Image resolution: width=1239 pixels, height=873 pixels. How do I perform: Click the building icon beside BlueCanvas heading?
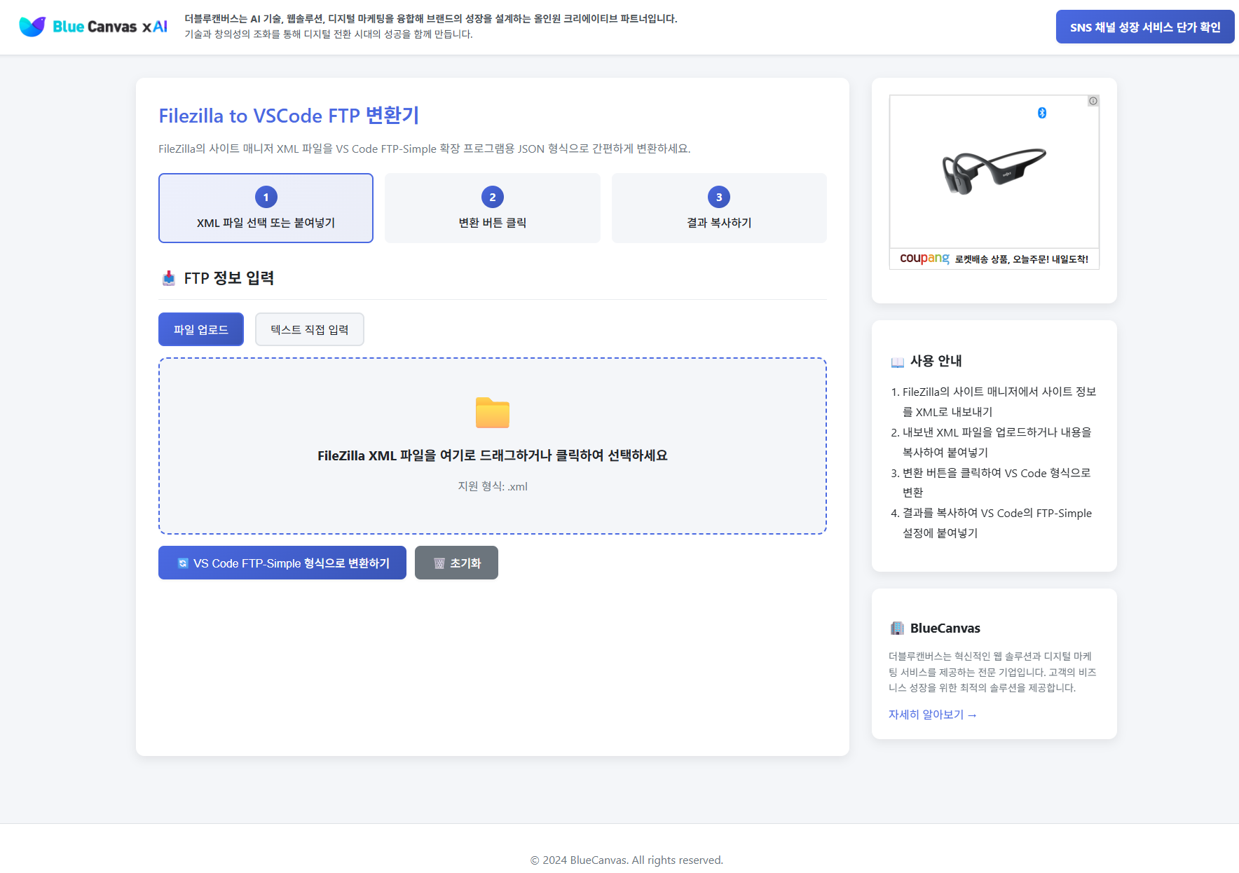[897, 628]
